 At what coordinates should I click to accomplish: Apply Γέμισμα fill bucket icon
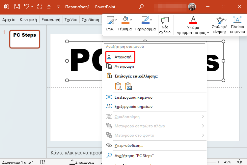coord(125,20)
